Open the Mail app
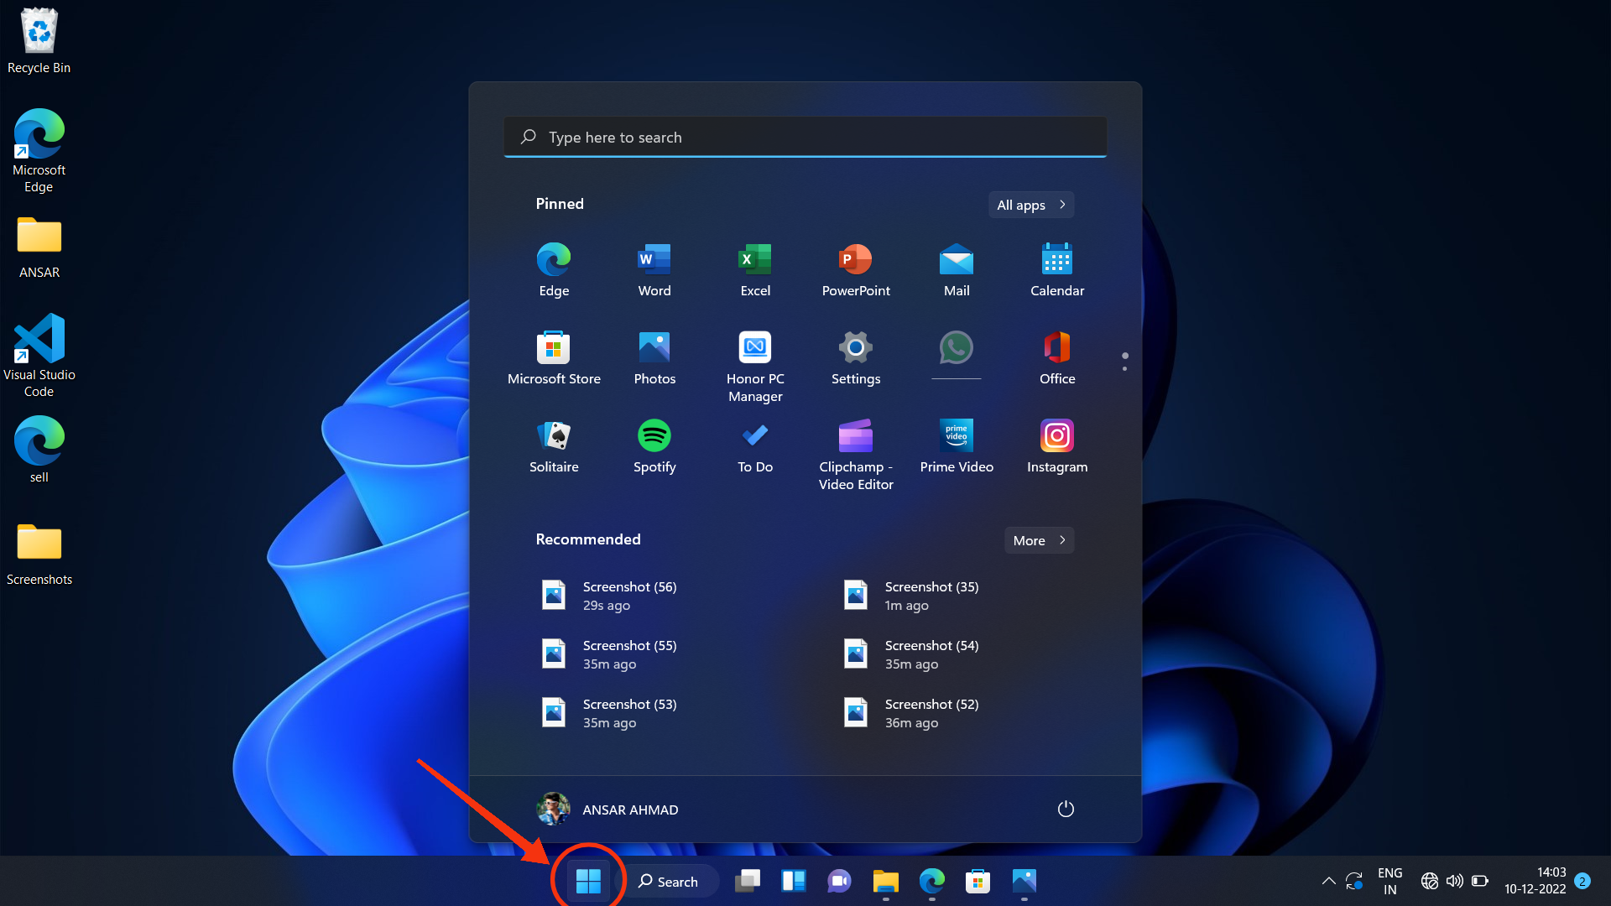Image resolution: width=1611 pixels, height=906 pixels. tap(957, 270)
